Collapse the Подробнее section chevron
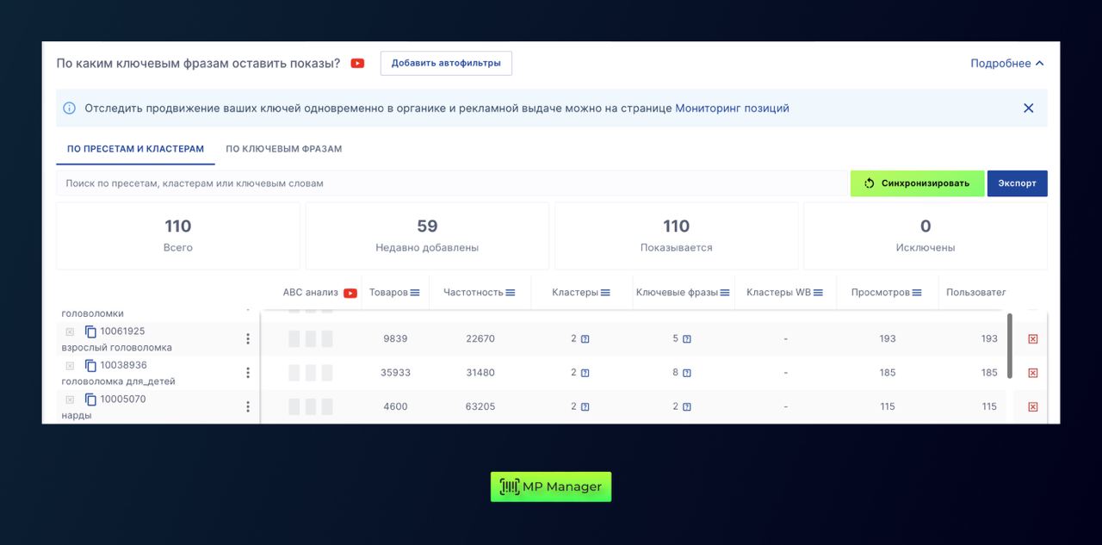1102x545 pixels. click(x=1040, y=64)
